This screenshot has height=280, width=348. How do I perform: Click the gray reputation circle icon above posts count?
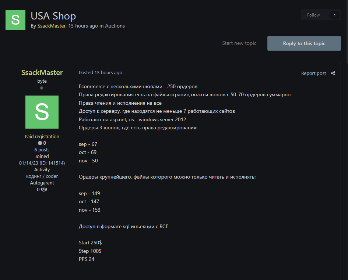tap(40, 143)
